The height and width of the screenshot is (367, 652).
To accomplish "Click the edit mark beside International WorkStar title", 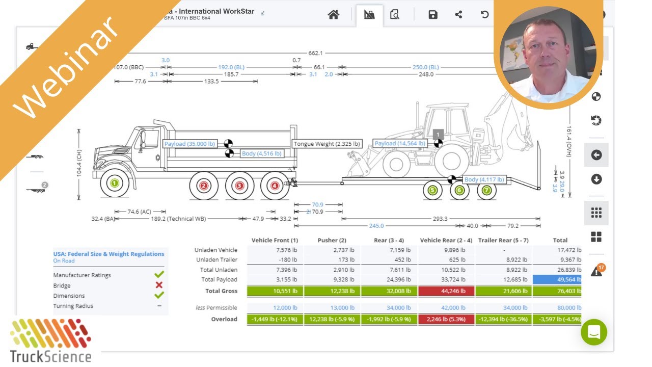I will click(263, 13).
